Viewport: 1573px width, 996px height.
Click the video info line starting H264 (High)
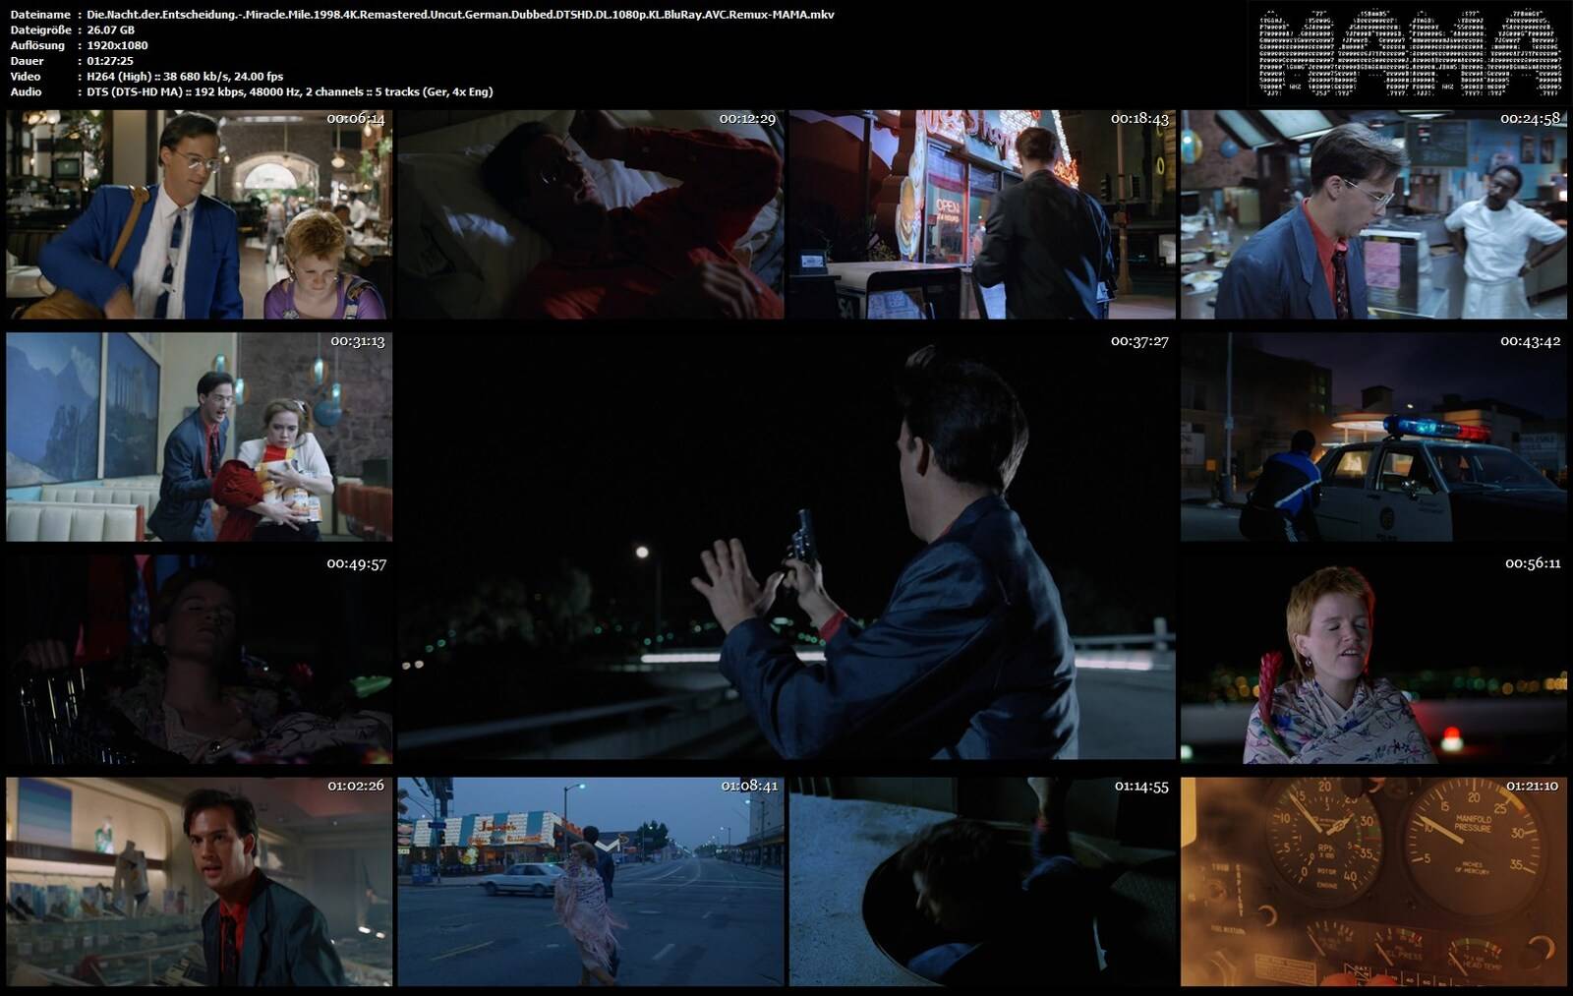(x=185, y=76)
